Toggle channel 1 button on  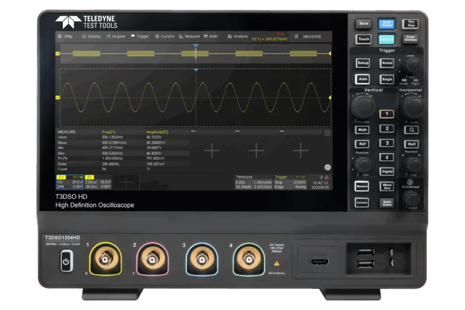[386, 114]
